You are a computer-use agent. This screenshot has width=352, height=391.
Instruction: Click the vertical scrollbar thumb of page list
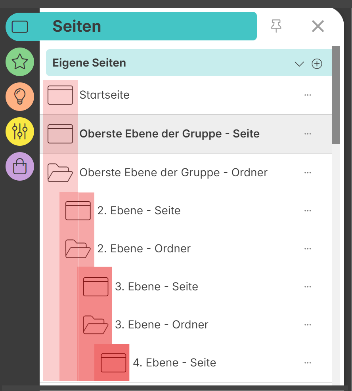click(336, 95)
